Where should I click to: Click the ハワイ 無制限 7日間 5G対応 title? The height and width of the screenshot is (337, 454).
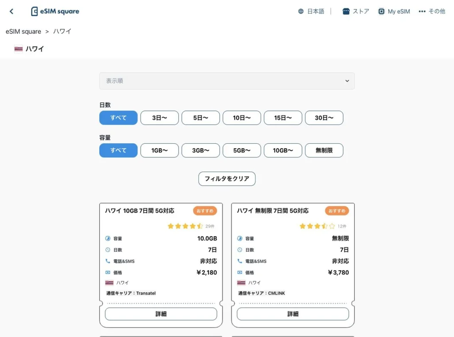[x=273, y=211]
